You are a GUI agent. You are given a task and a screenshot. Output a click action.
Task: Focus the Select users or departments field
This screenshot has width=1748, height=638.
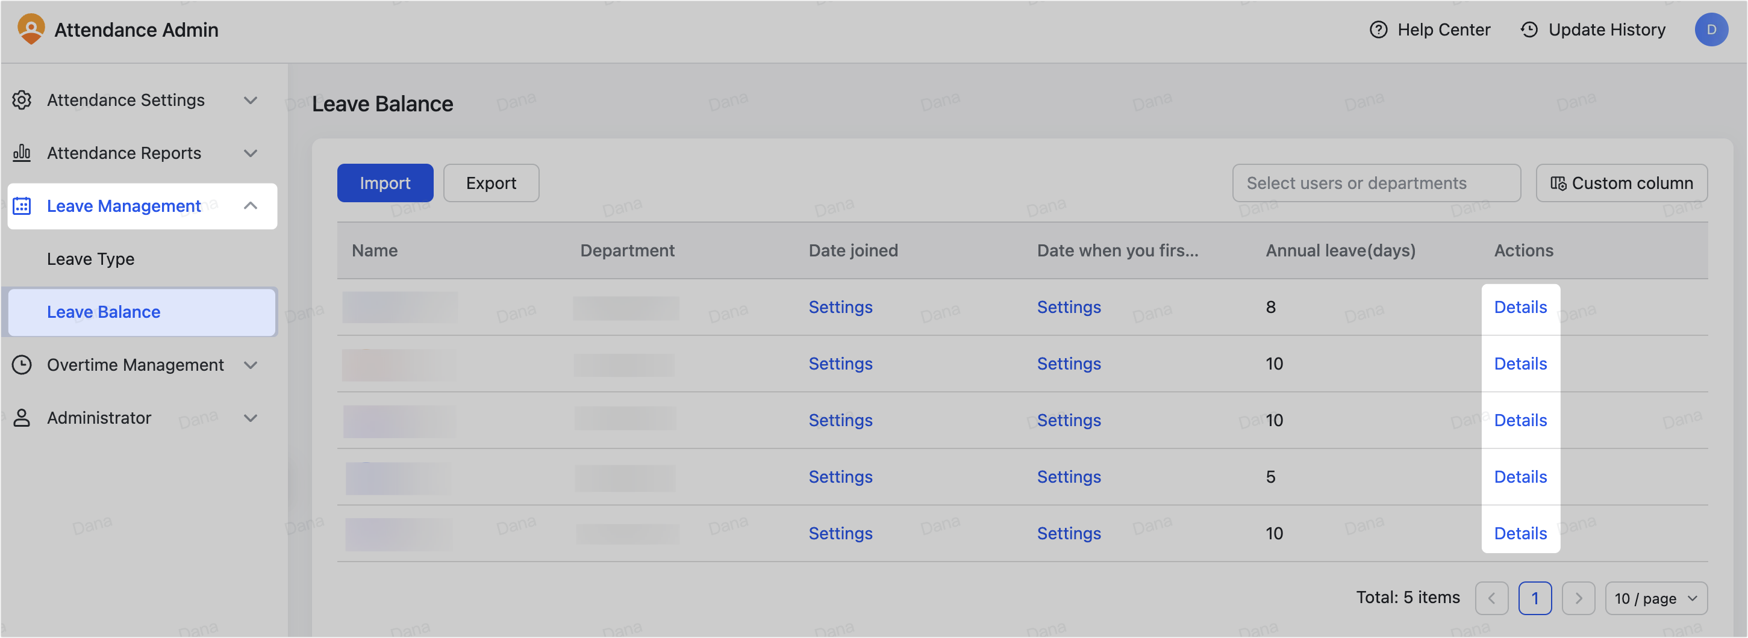(x=1376, y=183)
